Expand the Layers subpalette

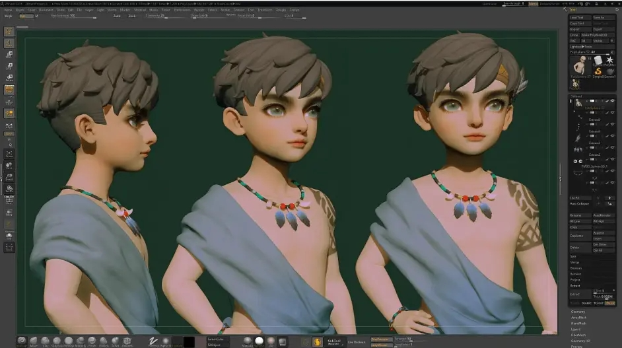(x=576, y=330)
